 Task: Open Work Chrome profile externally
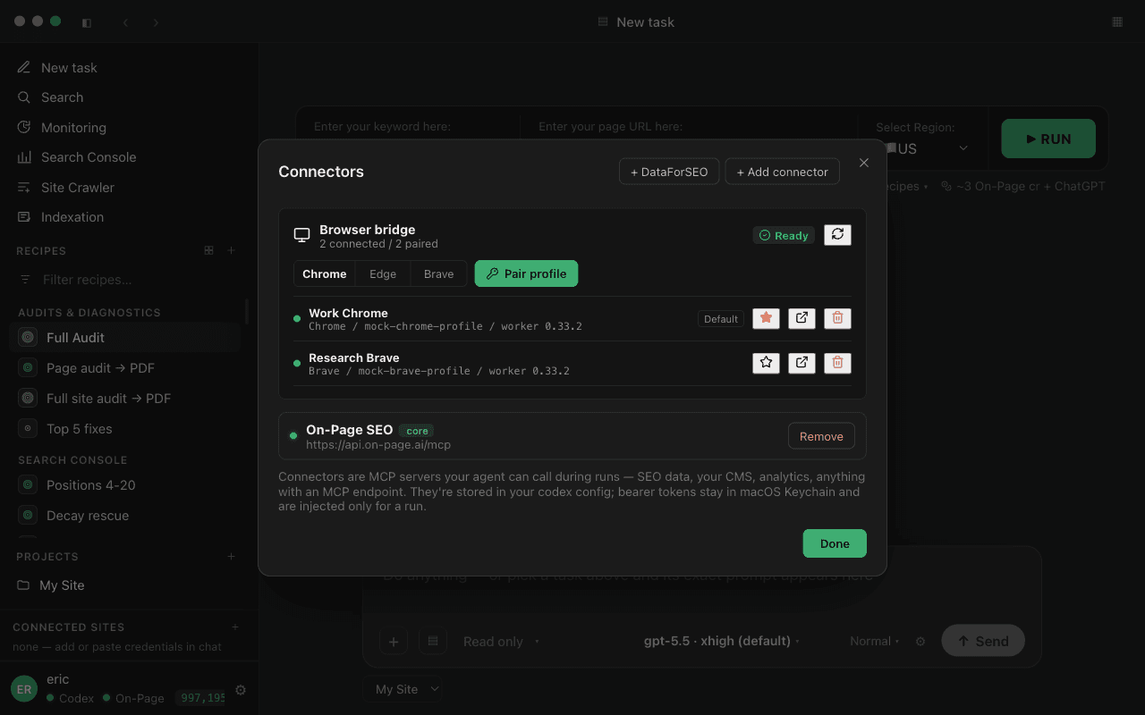[801, 318]
